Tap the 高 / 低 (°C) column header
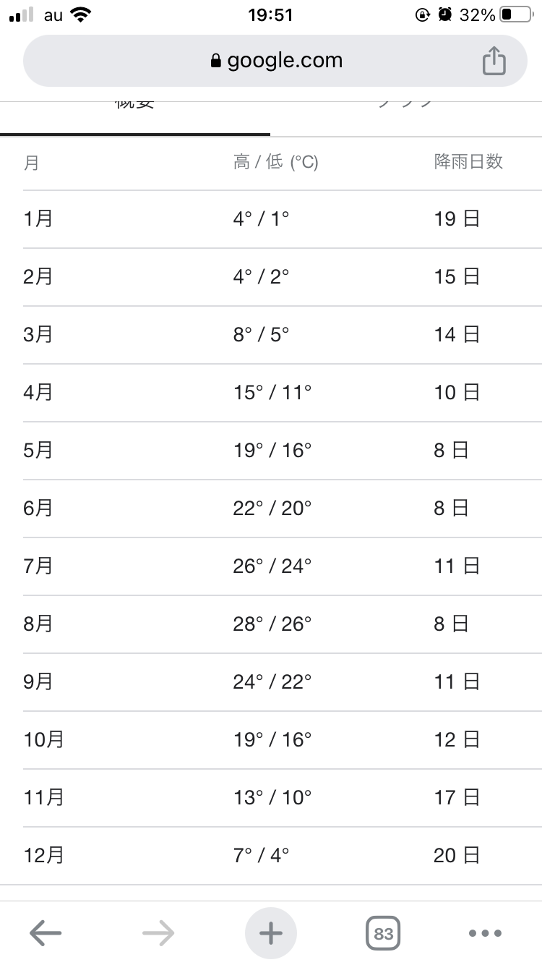 (x=275, y=162)
